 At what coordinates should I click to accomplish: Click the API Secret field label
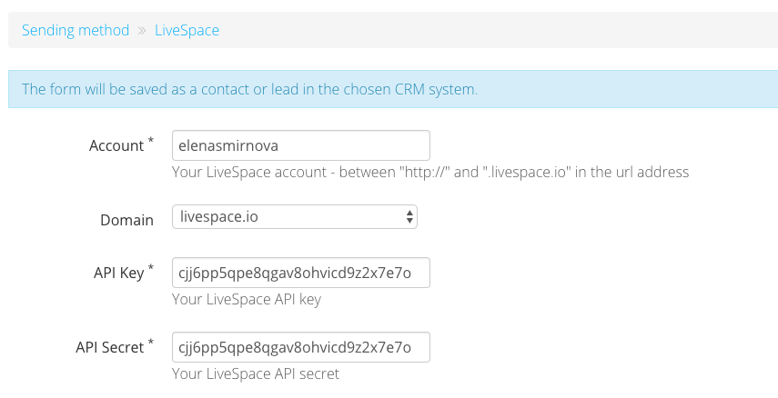pyautogui.click(x=110, y=347)
